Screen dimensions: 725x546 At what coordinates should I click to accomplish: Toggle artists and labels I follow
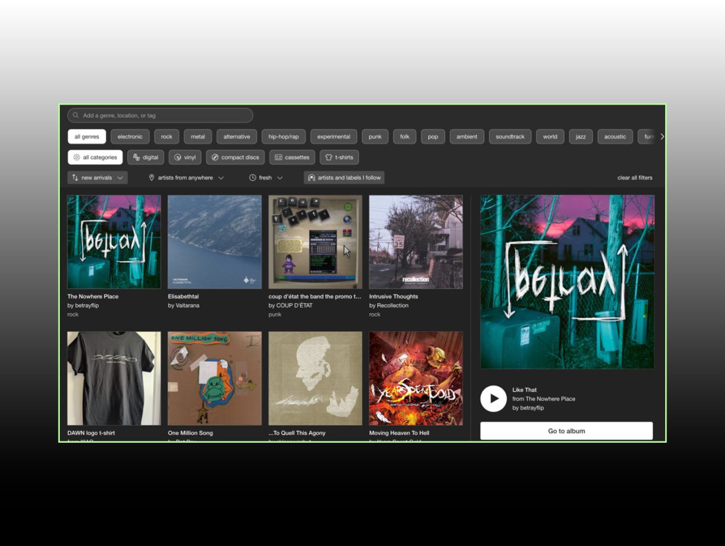point(344,178)
